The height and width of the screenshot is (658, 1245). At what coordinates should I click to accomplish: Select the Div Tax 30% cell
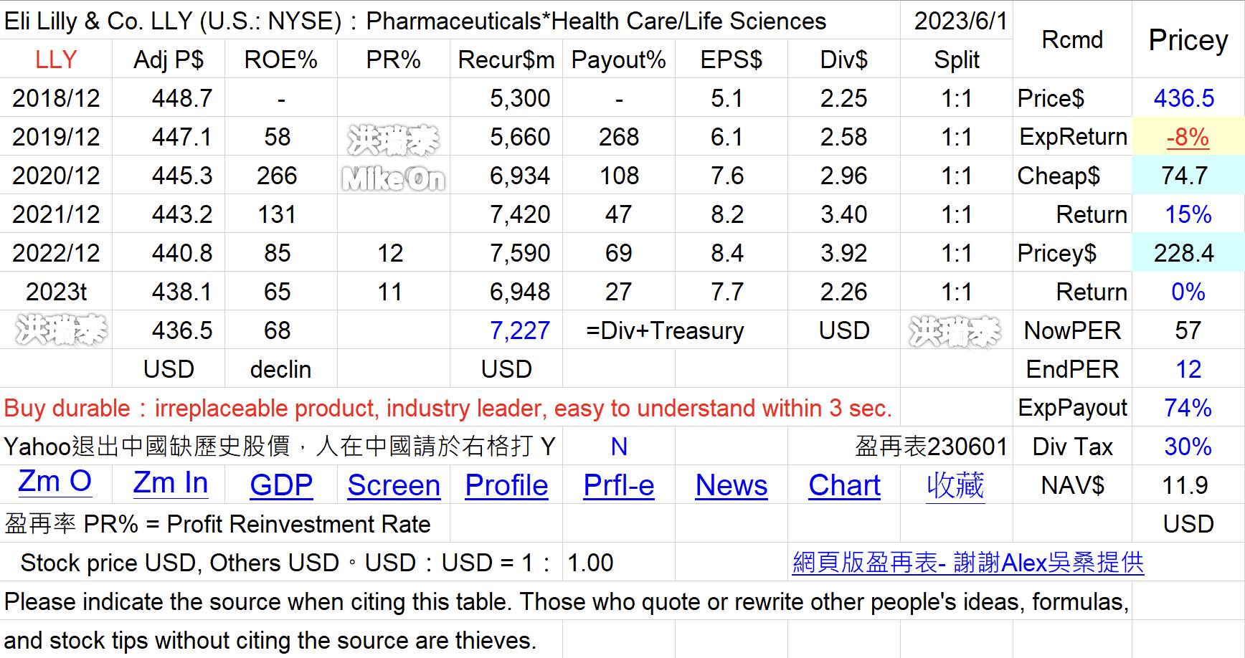pyautogui.click(x=1188, y=447)
